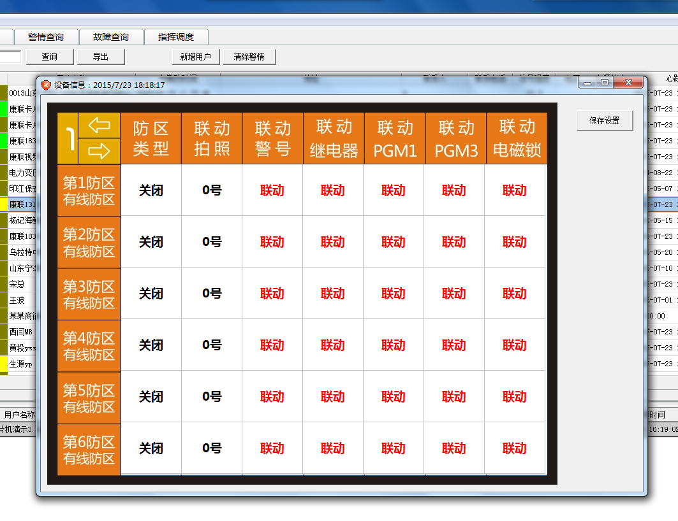
Task: Toggle 联动PGM3 for 第3防区
Action: tap(454, 294)
